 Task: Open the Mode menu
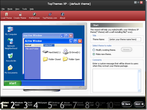(10, 9)
